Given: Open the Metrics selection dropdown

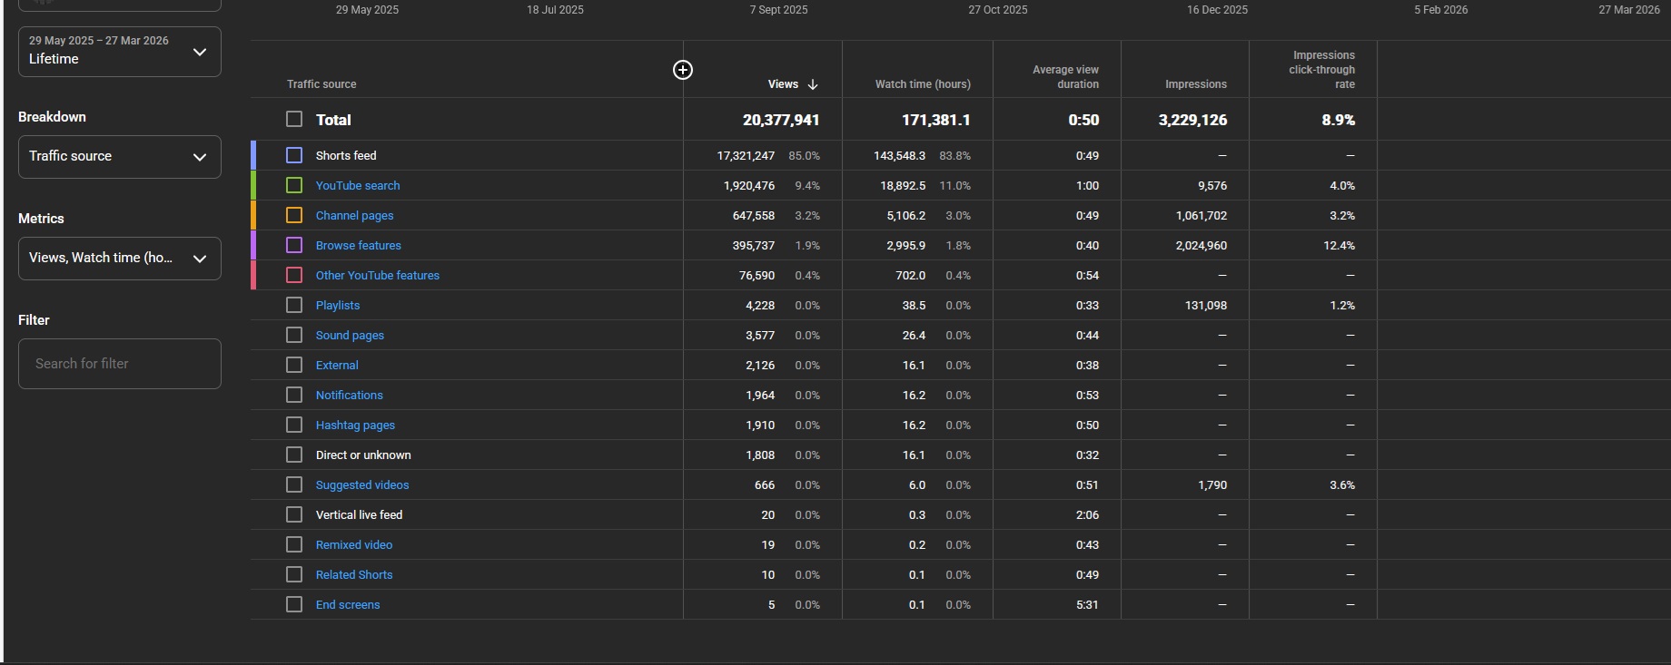Looking at the screenshot, I should 119,259.
